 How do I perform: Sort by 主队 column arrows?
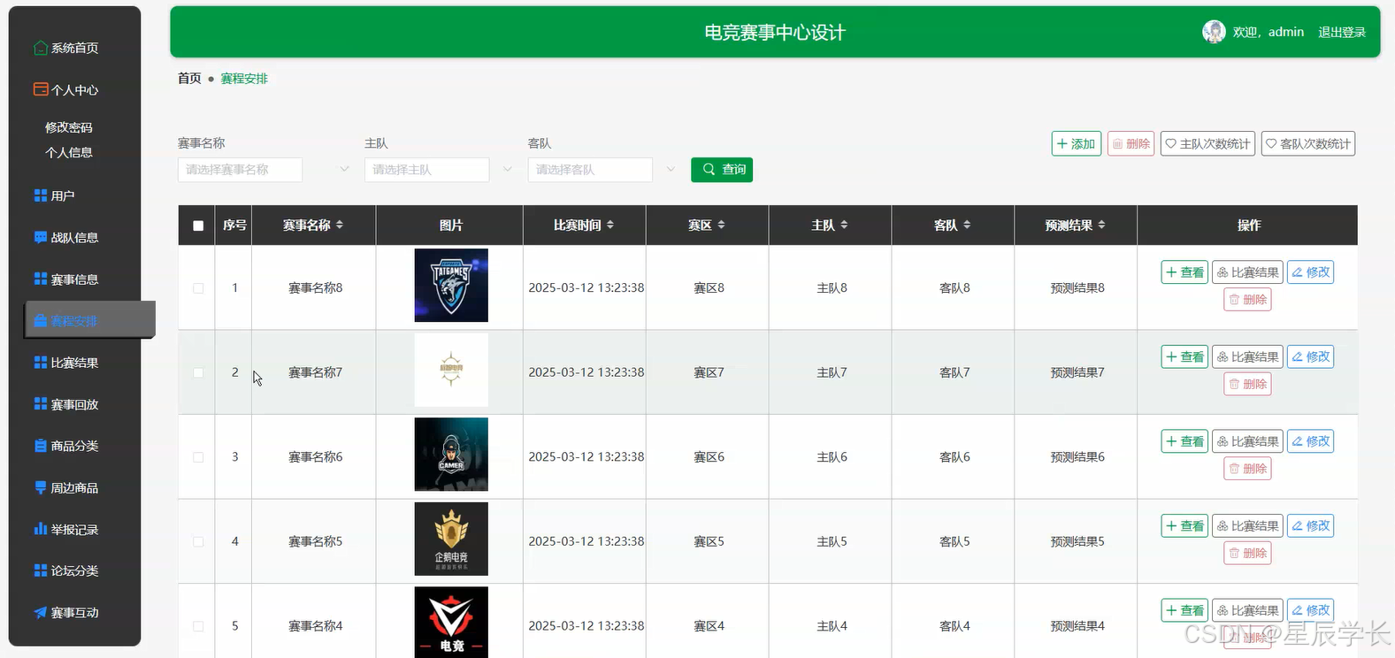pyautogui.click(x=844, y=226)
